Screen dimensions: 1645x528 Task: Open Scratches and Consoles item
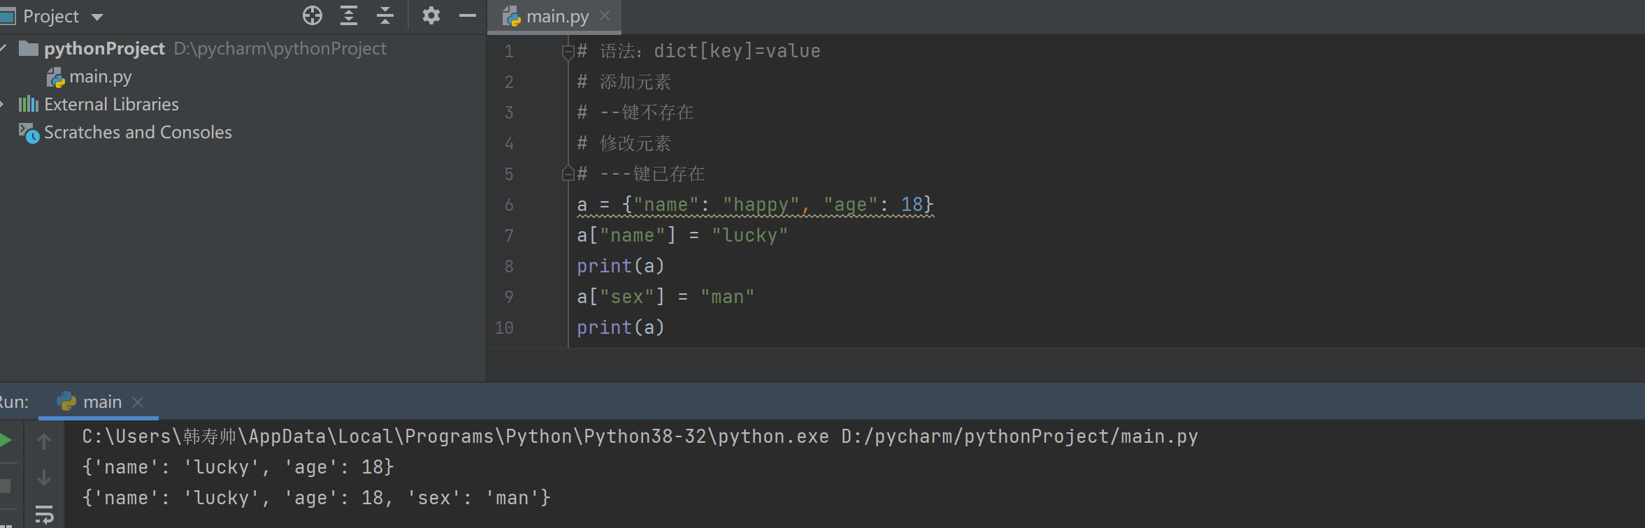(138, 133)
